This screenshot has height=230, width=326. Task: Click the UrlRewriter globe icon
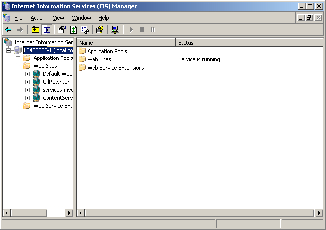point(37,82)
